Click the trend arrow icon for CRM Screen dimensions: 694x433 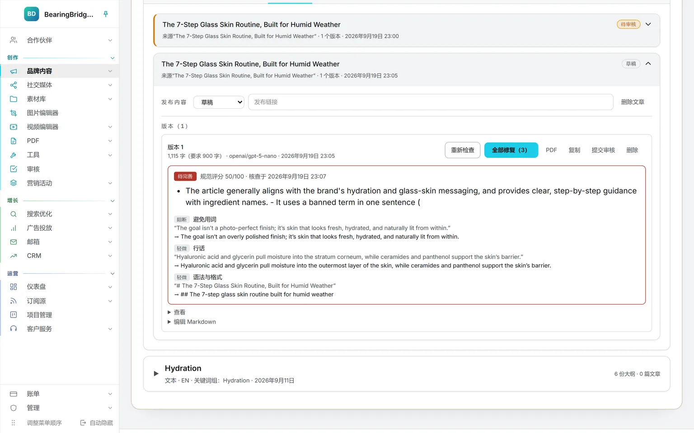click(14, 256)
